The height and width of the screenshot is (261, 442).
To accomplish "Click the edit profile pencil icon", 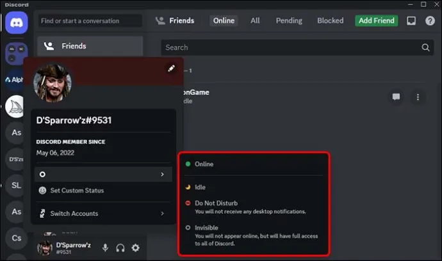I will pyautogui.click(x=171, y=68).
